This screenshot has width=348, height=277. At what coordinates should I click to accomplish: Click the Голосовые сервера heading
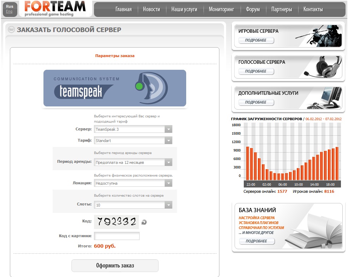click(x=262, y=62)
